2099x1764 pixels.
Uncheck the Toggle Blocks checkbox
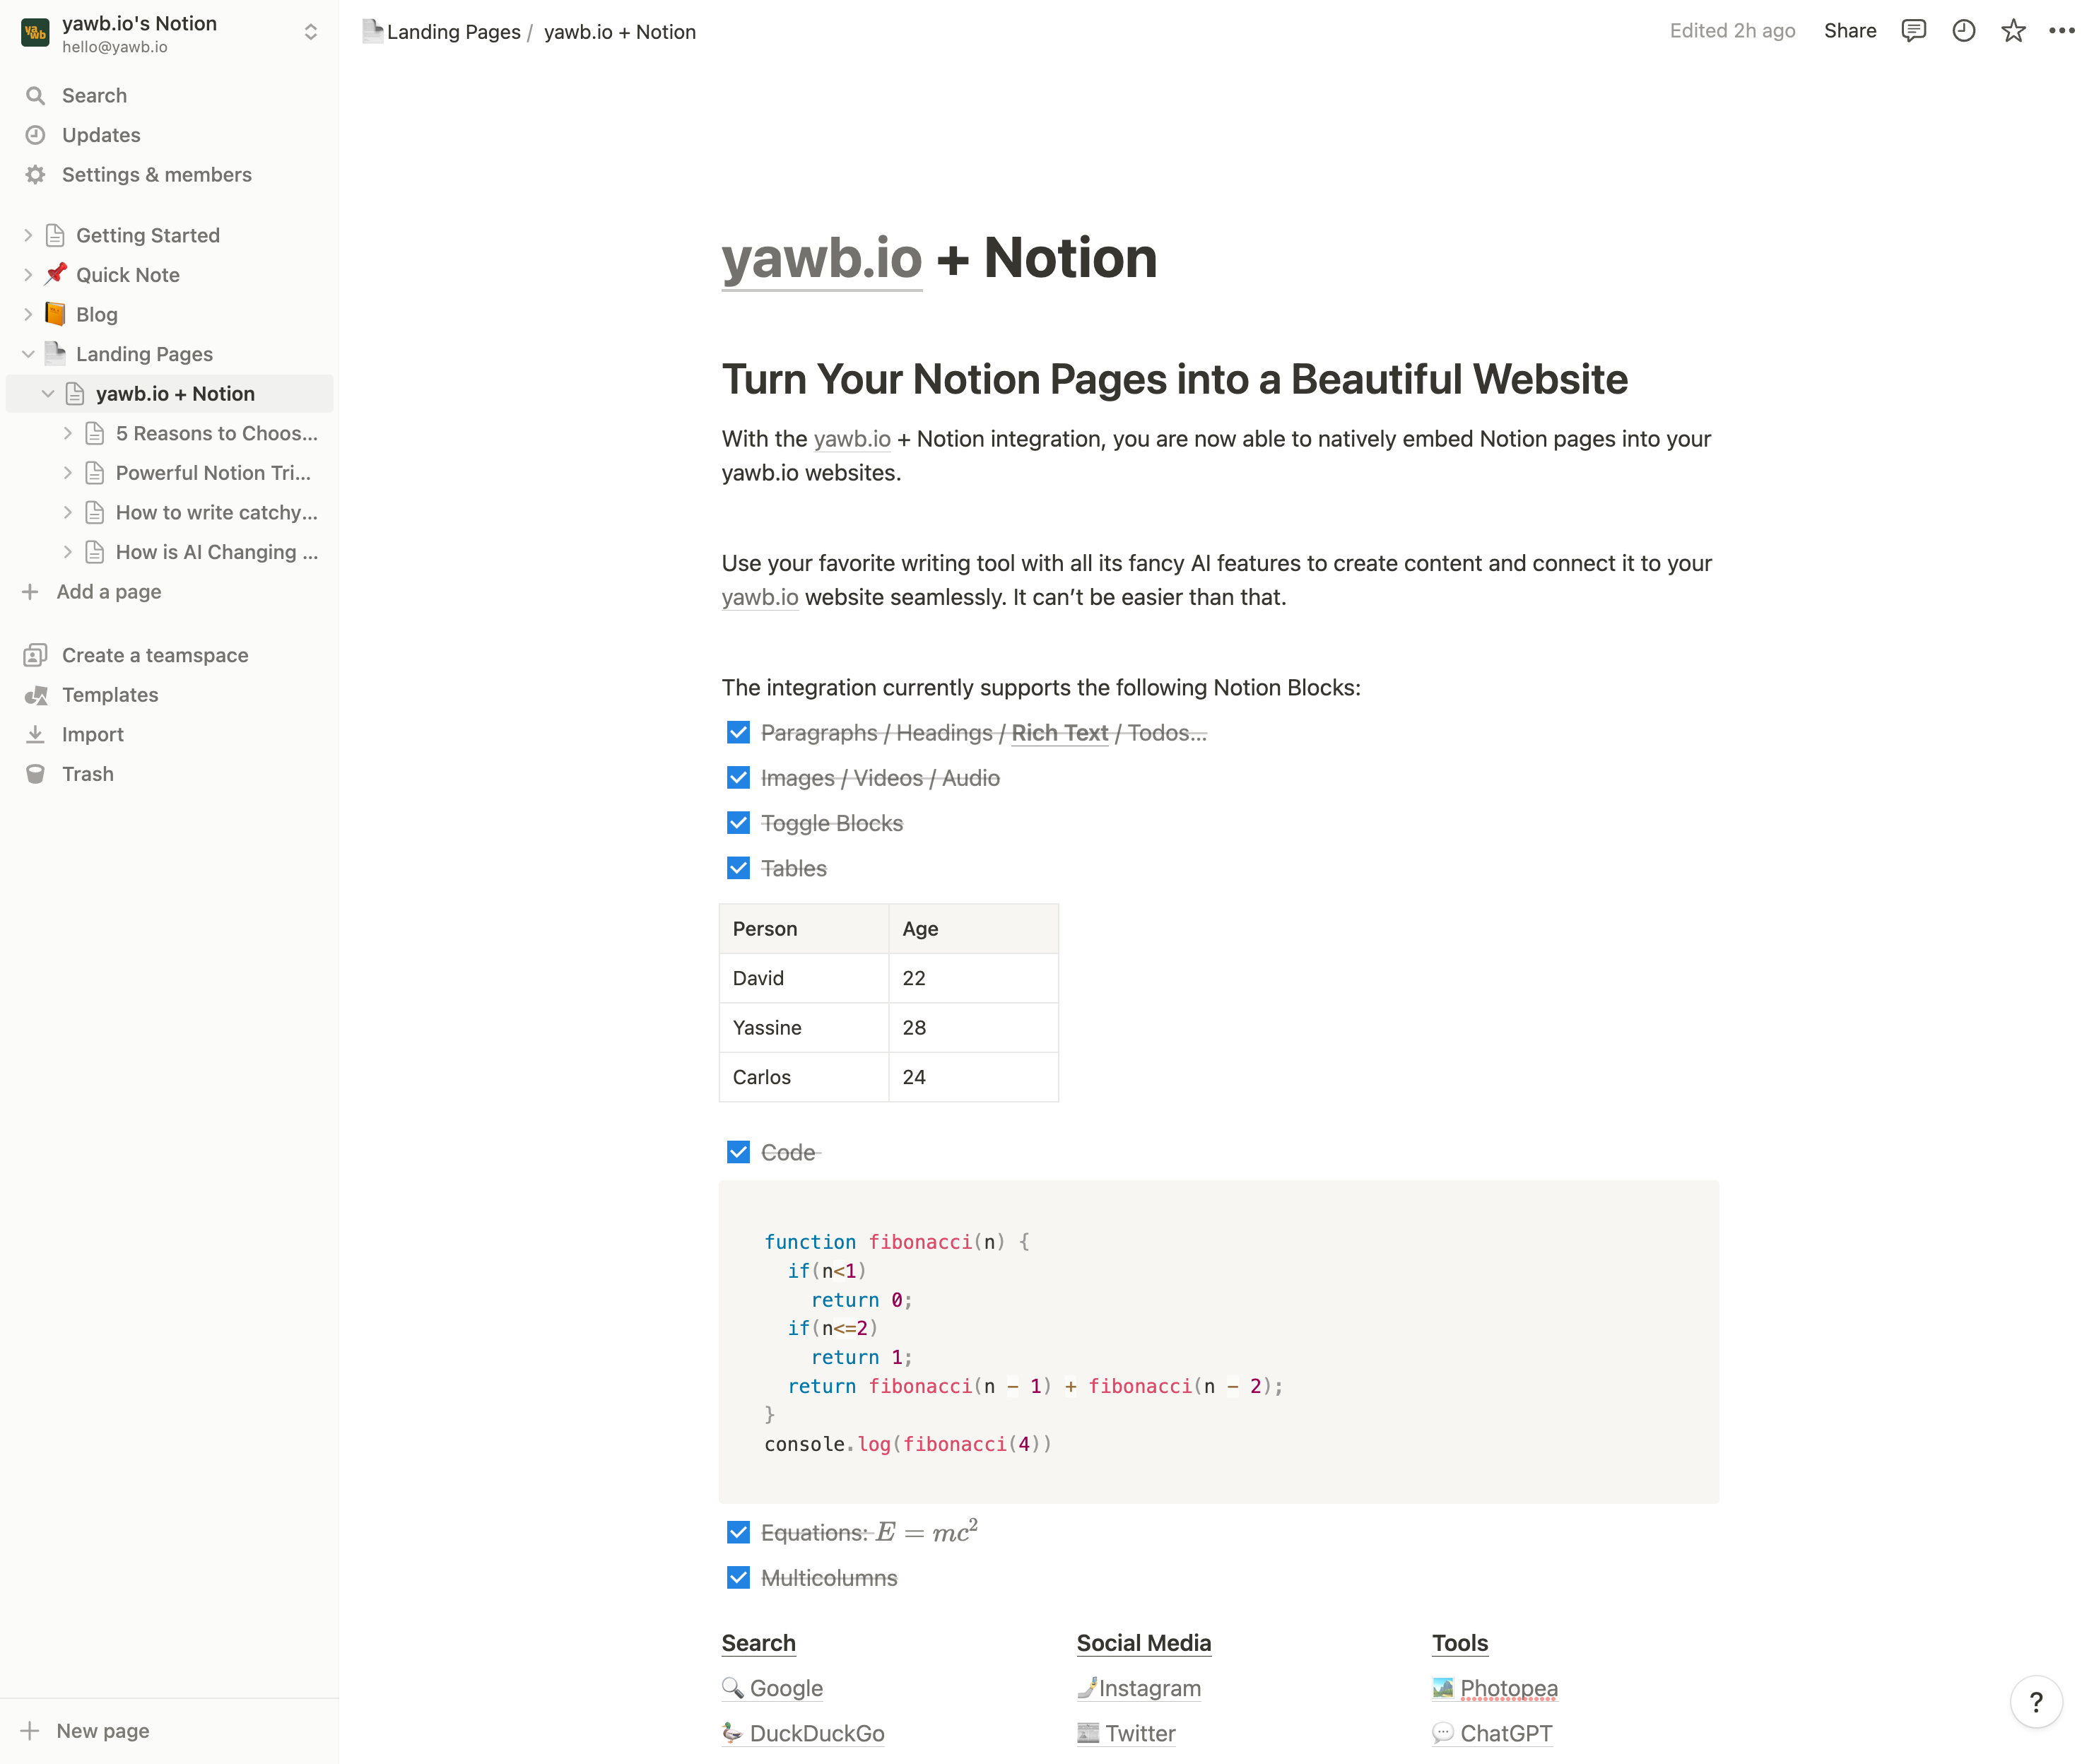point(738,823)
